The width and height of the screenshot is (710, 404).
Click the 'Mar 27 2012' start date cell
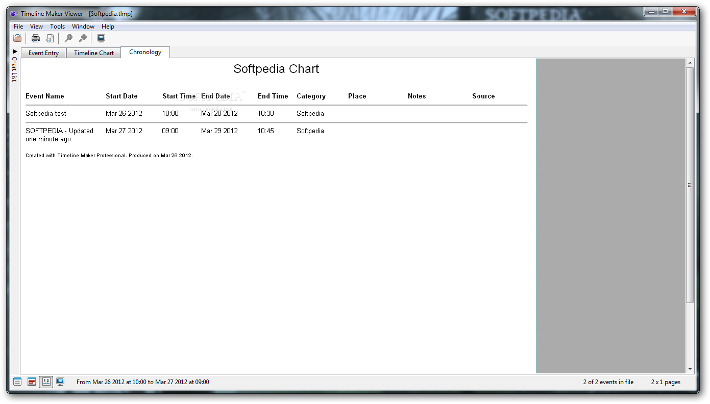click(x=124, y=131)
